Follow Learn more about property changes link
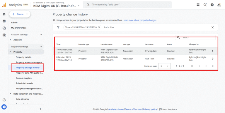225x113 pixels. pyautogui.click(x=139, y=20)
